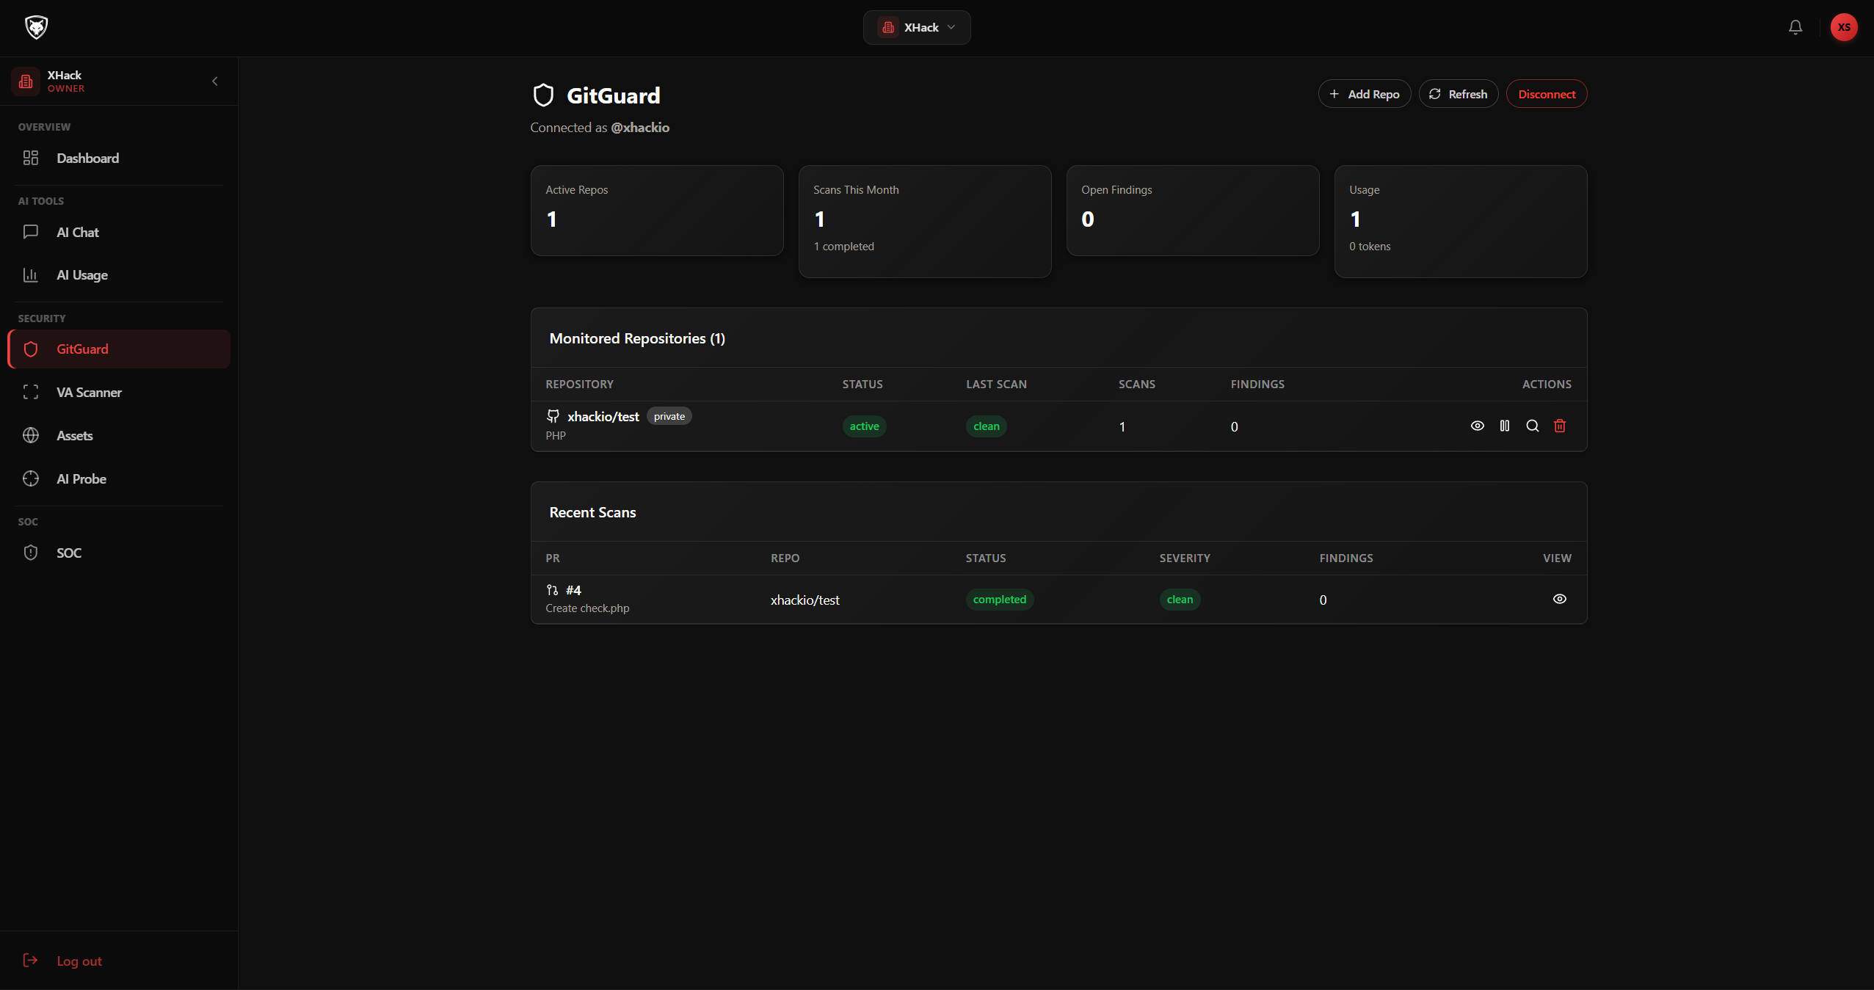
Task: Open AI Probe from the sidebar
Action: pos(119,479)
